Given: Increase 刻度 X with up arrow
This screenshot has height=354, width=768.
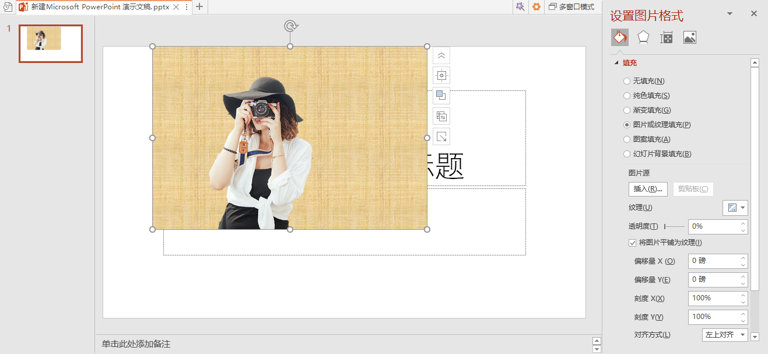Looking at the screenshot, I should [x=743, y=295].
